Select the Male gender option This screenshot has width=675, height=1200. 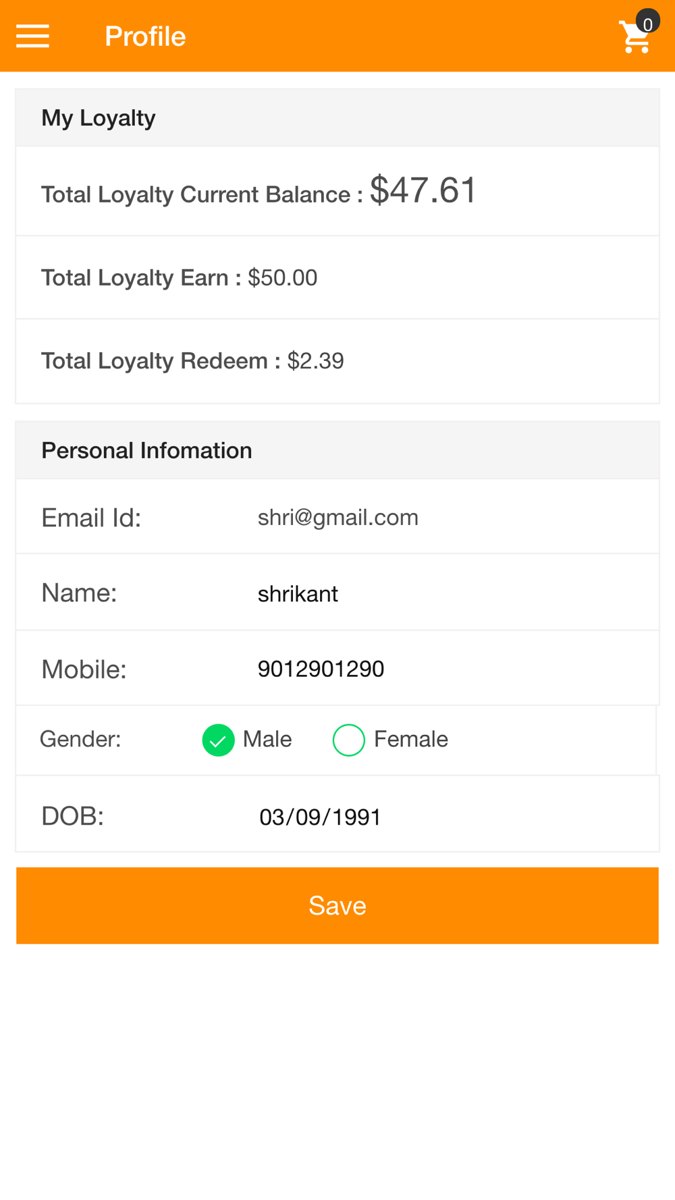[x=218, y=740]
